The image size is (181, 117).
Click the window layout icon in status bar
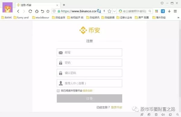[x=170, y=115]
